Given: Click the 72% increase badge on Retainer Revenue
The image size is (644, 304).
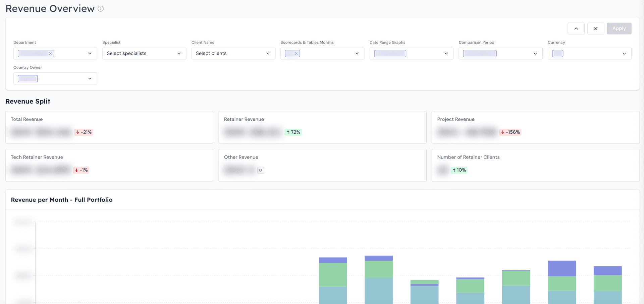Looking at the screenshot, I should pos(293,132).
